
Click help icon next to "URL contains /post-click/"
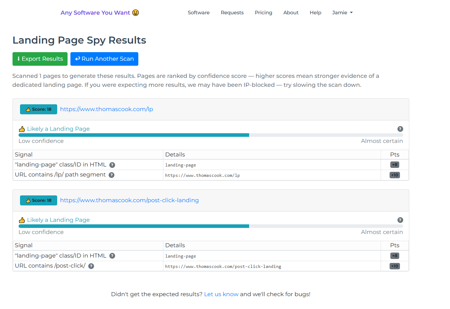click(x=91, y=266)
